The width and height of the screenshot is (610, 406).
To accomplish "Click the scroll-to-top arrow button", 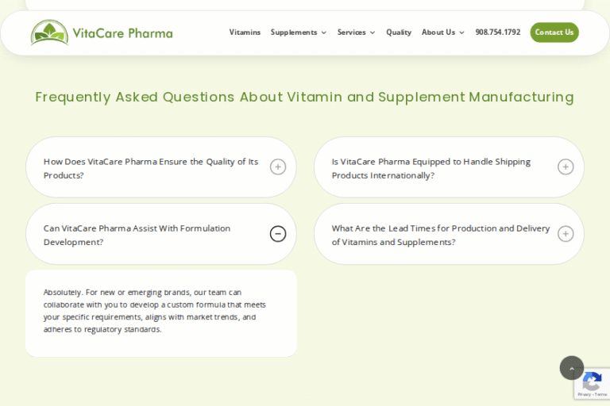I will click(572, 368).
